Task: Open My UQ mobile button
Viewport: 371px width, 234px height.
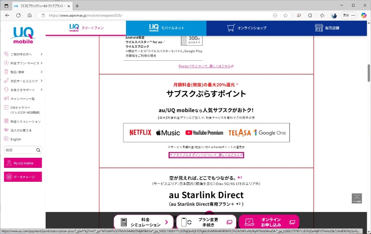Action: pyautogui.click(x=23, y=163)
